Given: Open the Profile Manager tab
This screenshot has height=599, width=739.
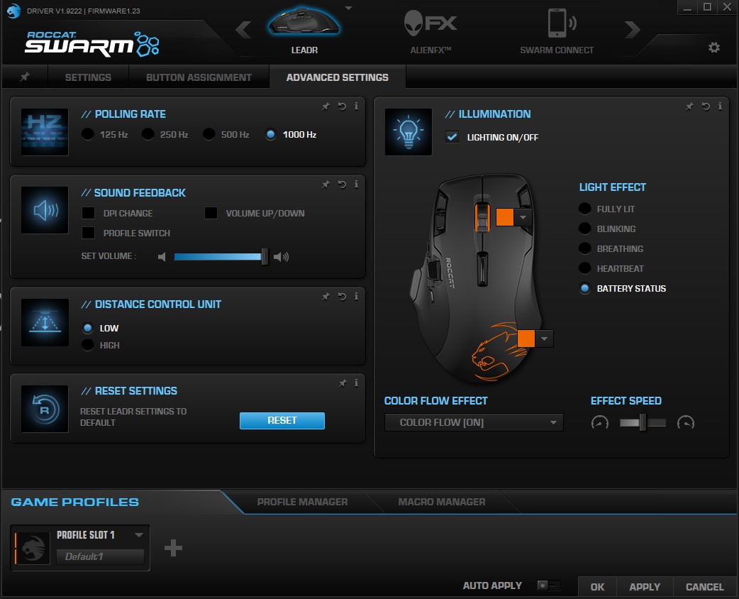Looking at the screenshot, I should click(303, 502).
